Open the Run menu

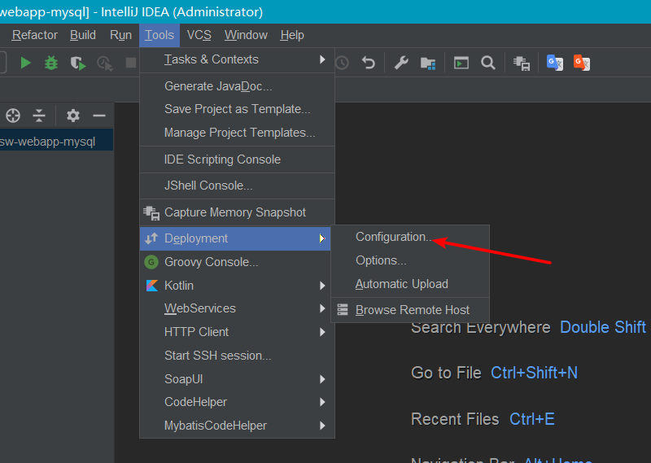(x=120, y=35)
